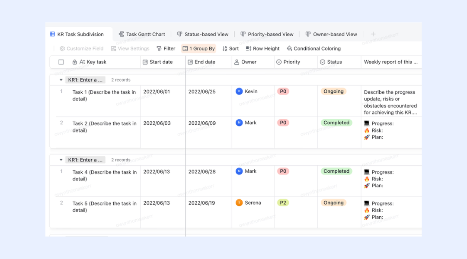Click the Status column header
This screenshot has height=259, width=467.
339,62
